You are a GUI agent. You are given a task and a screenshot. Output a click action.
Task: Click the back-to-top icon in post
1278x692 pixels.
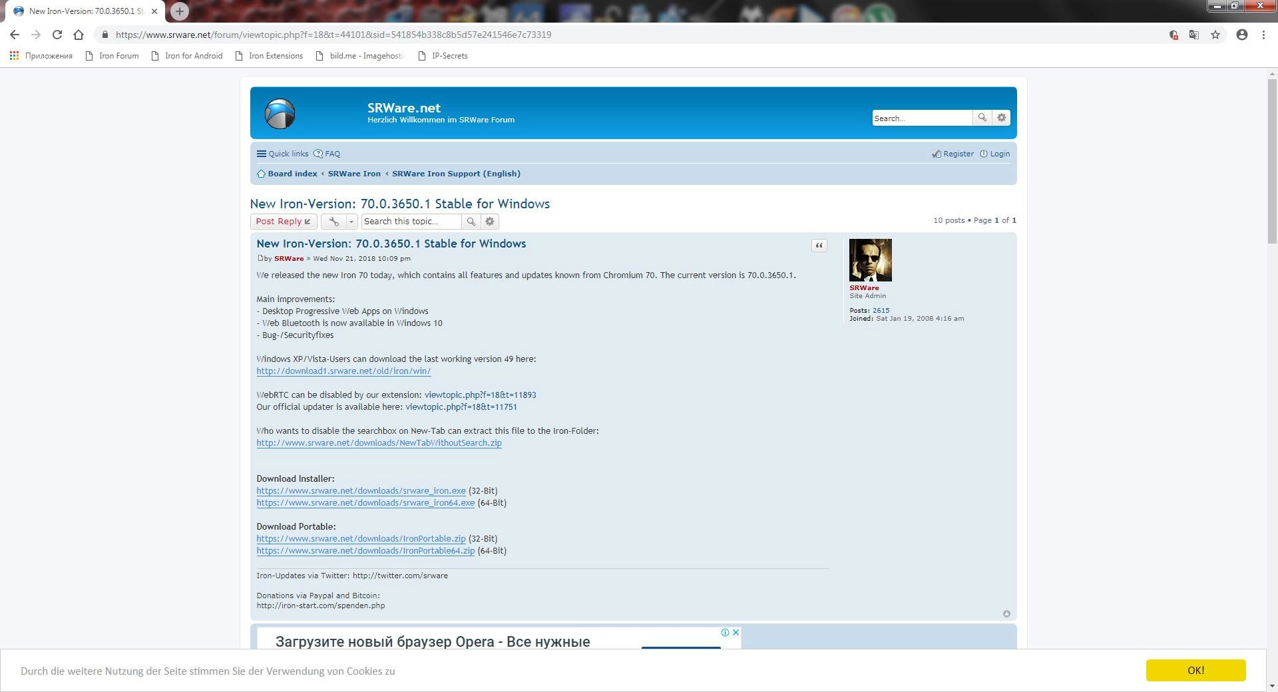1006,614
